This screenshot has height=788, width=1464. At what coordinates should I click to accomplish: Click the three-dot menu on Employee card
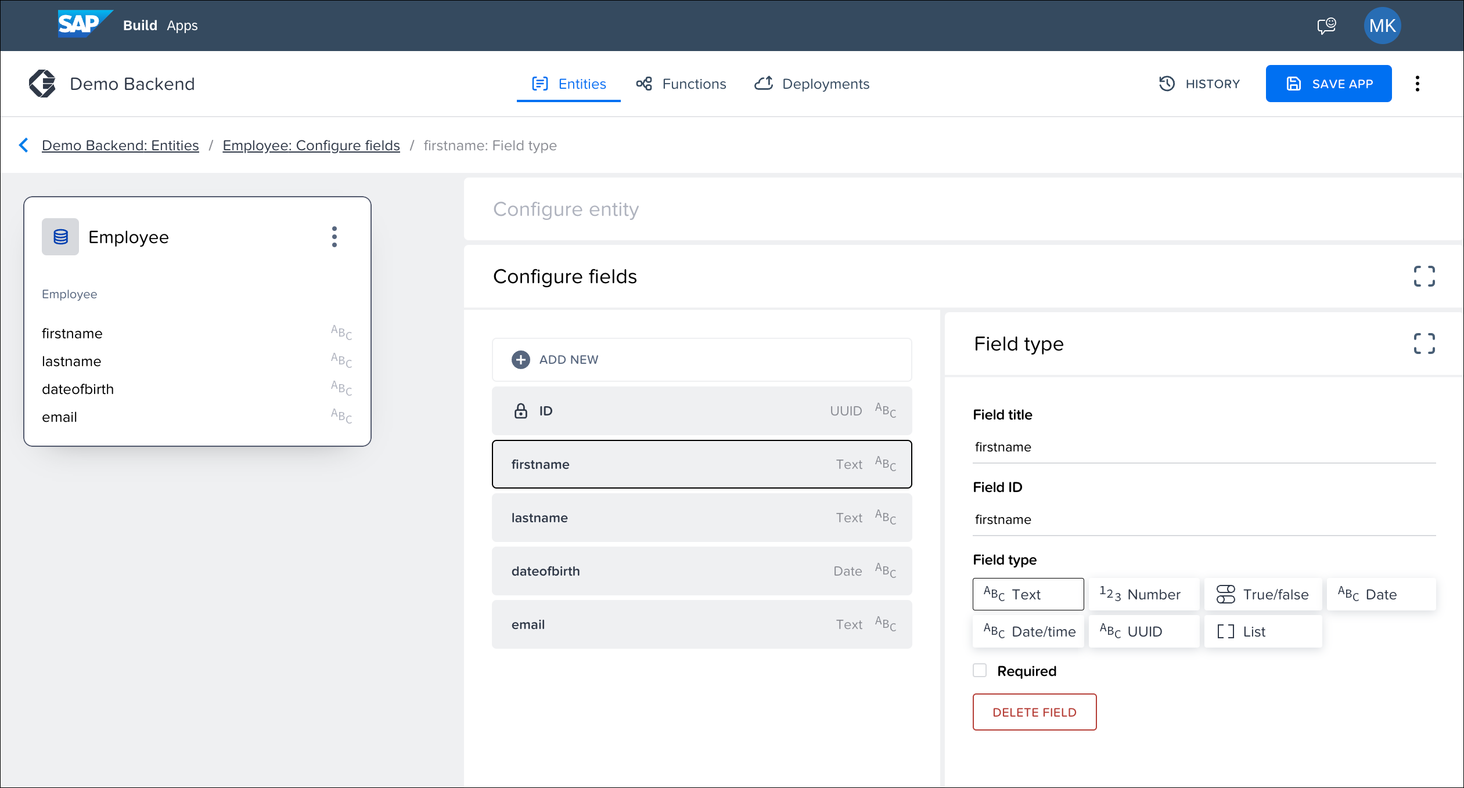334,237
